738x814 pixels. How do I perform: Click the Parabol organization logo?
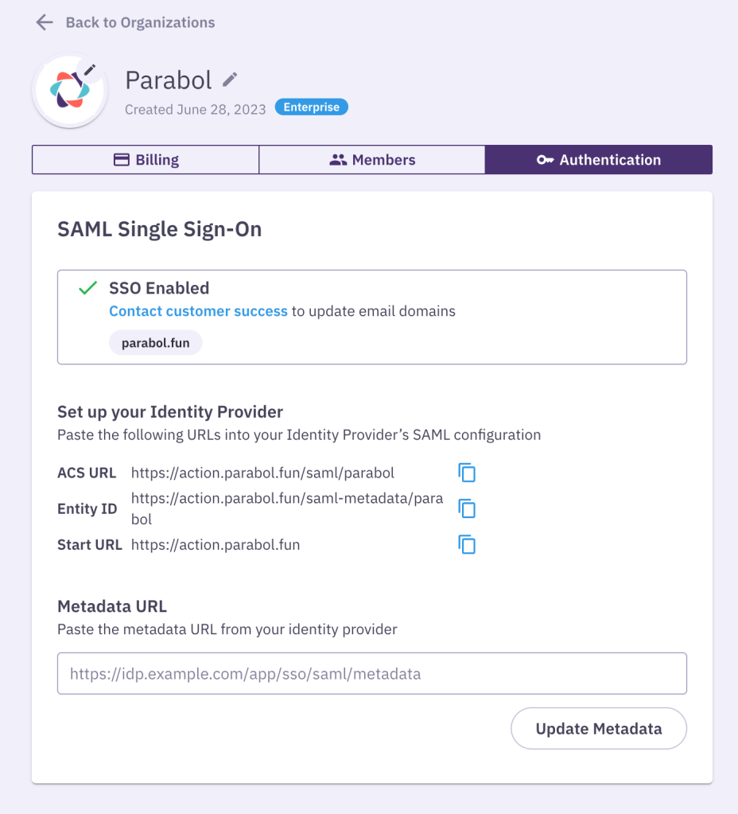click(70, 91)
